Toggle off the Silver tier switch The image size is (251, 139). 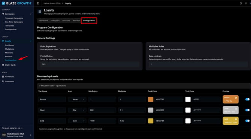click(247, 110)
